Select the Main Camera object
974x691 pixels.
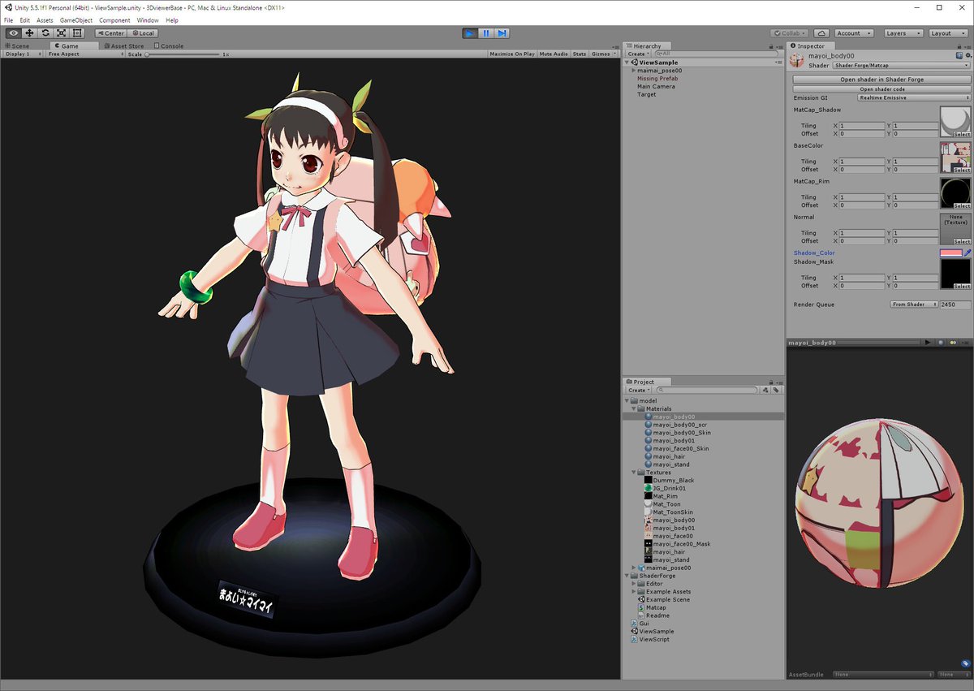(x=656, y=86)
